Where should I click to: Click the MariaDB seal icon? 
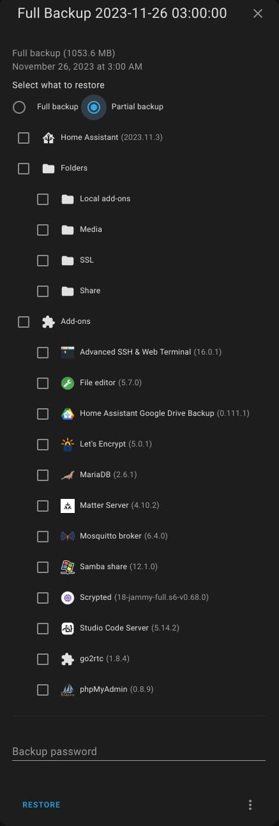point(68,475)
